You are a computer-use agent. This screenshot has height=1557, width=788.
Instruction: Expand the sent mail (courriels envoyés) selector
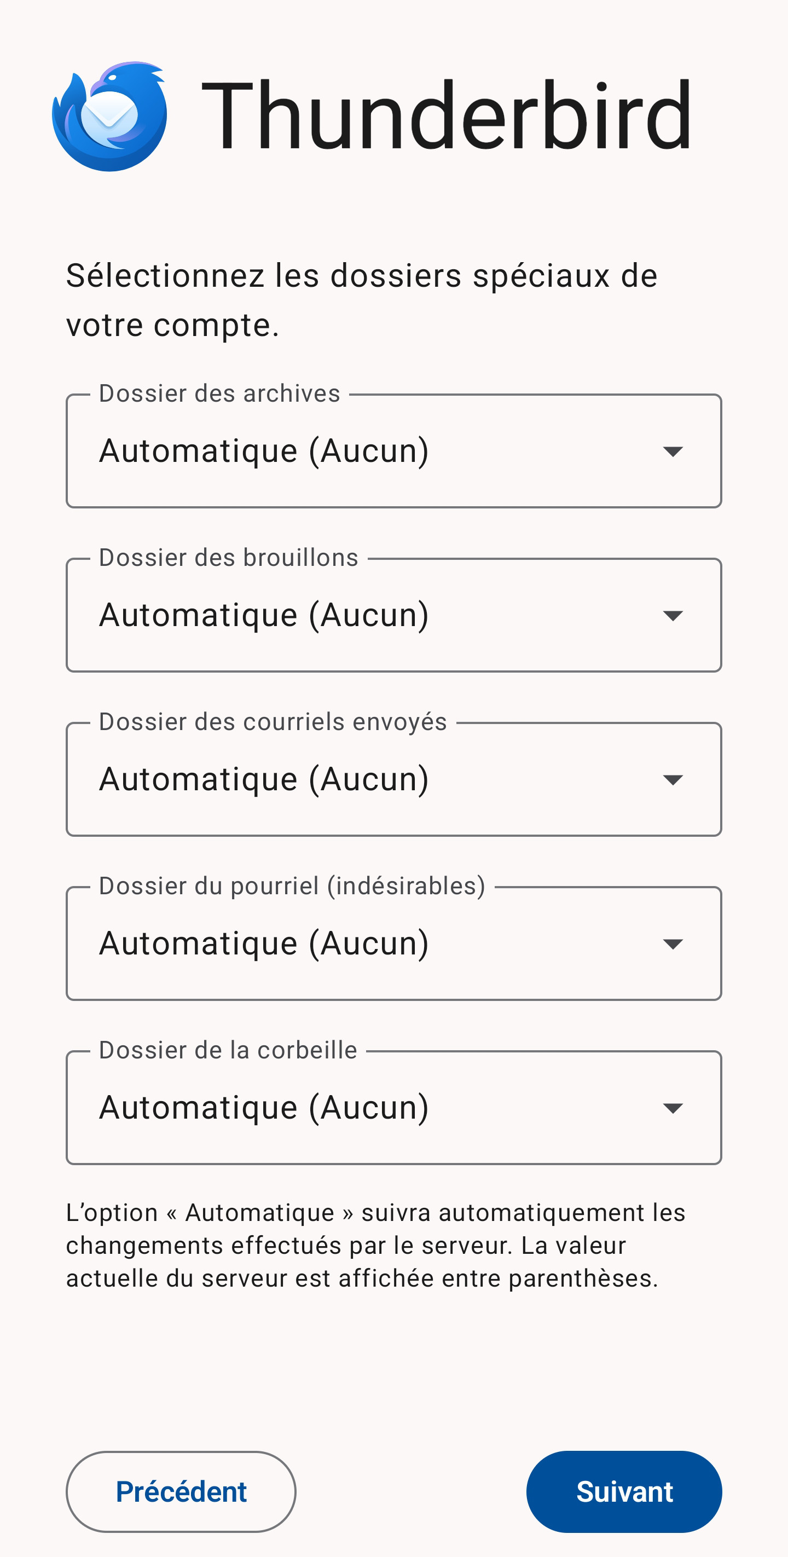pos(363,780)
